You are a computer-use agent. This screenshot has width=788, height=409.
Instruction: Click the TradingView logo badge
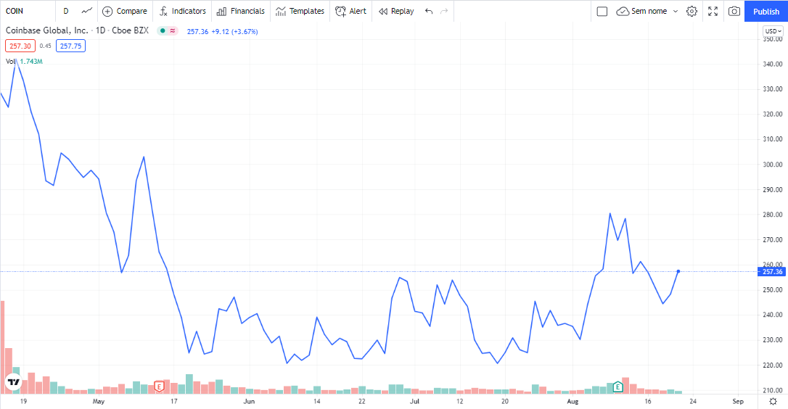point(14,383)
